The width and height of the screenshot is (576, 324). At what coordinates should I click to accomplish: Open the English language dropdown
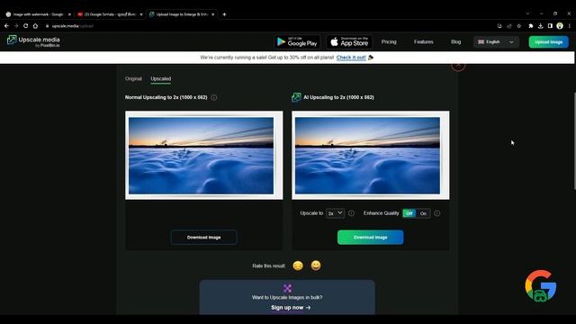point(496,42)
